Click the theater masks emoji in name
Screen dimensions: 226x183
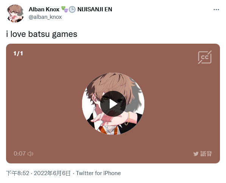[x=64, y=9]
